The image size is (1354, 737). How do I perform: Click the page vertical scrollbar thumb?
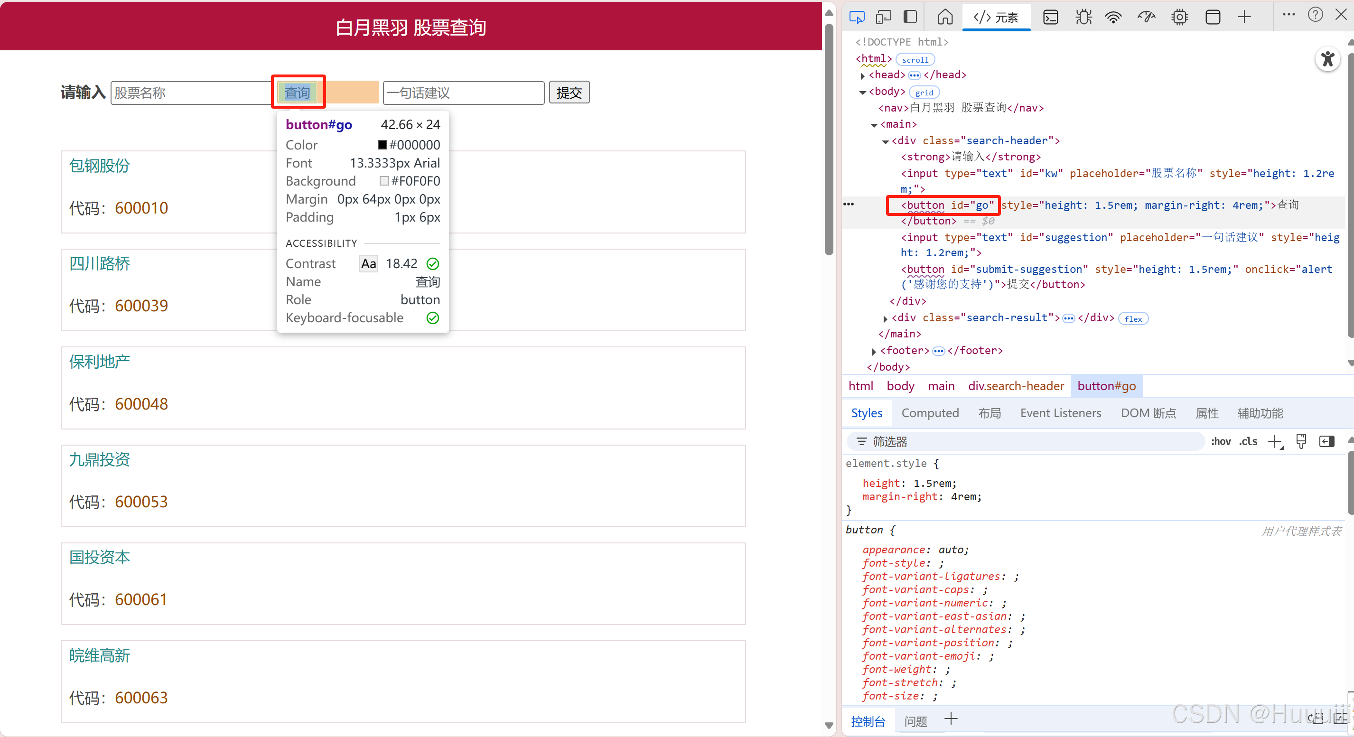click(x=829, y=137)
